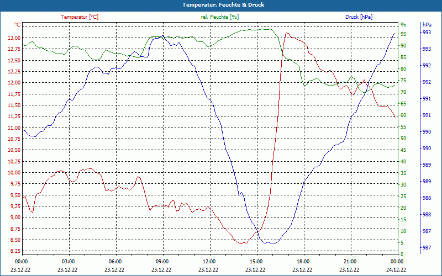442x276 pixels.
Task: Select the red "Temperatur [°C]" legend label
Action: 80,17
